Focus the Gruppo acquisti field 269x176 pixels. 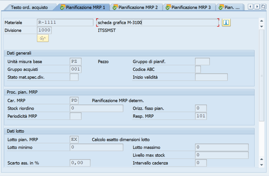[75, 69]
